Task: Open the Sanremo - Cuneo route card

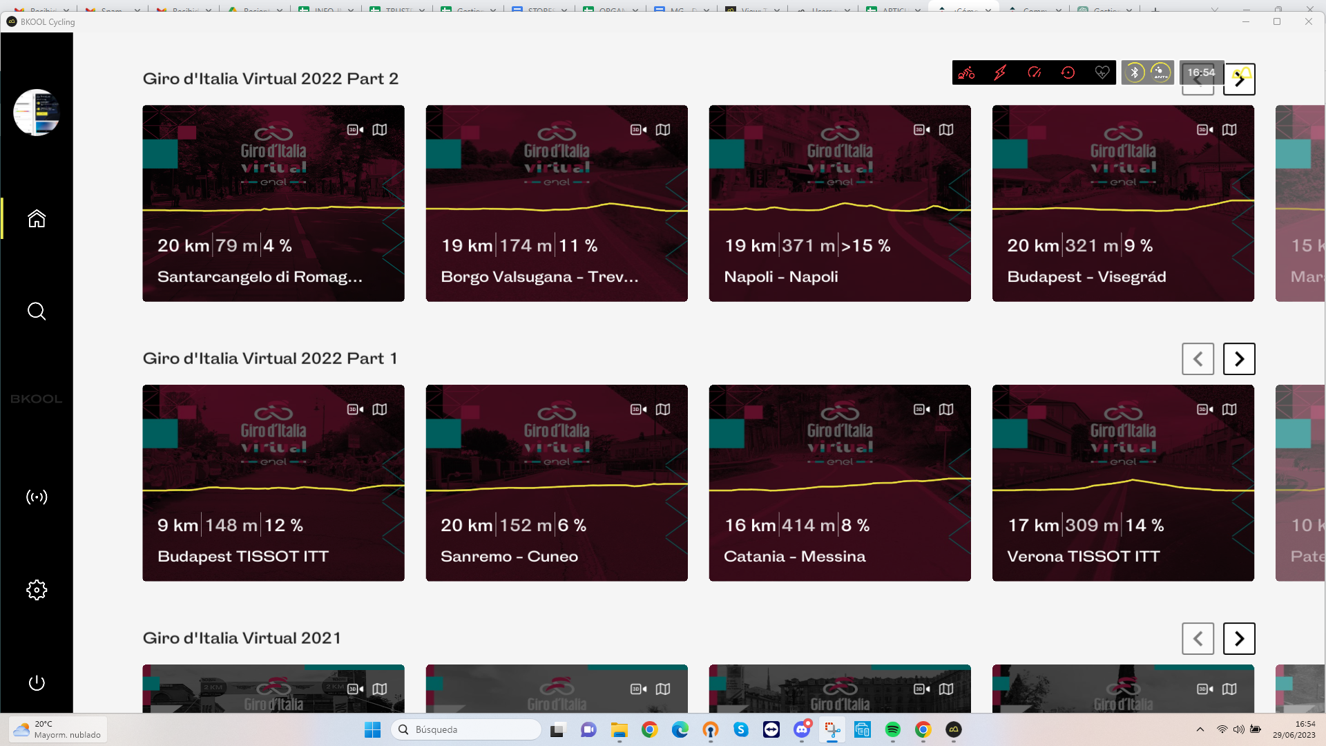Action: [557, 483]
